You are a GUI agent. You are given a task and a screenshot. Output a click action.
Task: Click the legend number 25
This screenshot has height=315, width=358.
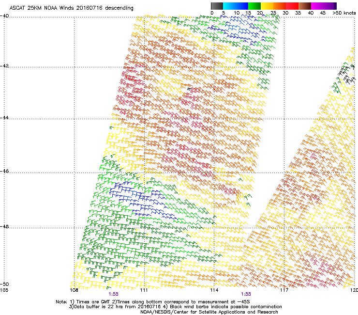[273, 13]
